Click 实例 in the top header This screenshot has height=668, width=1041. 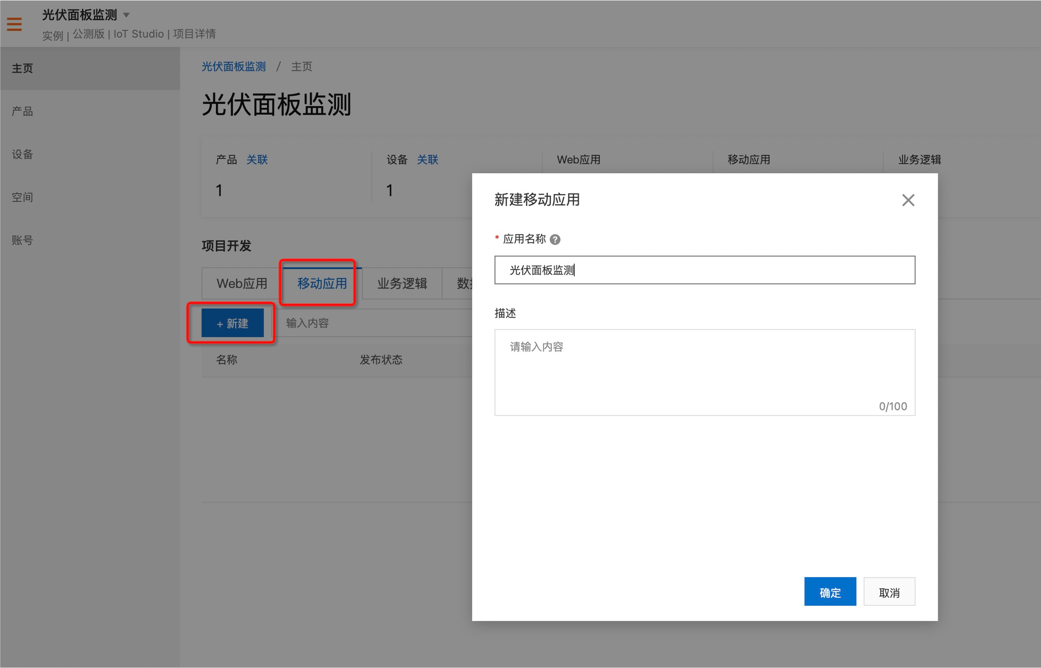click(x=52, y=36)
